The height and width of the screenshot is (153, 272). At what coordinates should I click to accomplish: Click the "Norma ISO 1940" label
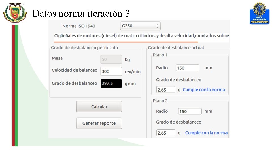tap(79, 26)
